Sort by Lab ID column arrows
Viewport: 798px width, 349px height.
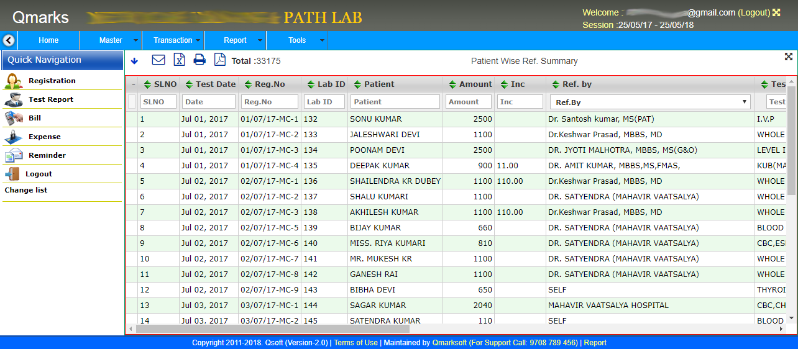point(311,84)
